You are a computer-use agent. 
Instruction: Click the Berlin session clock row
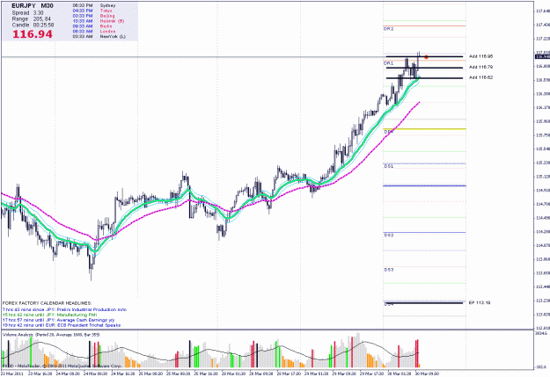(92, 26)
